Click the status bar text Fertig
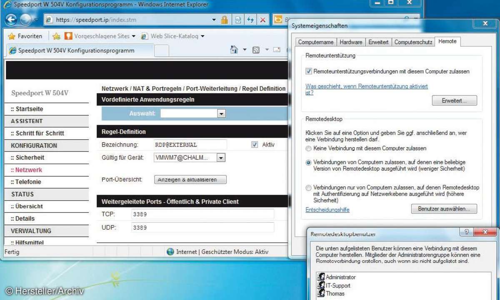 pyautogui.click(x=12, y=252)
